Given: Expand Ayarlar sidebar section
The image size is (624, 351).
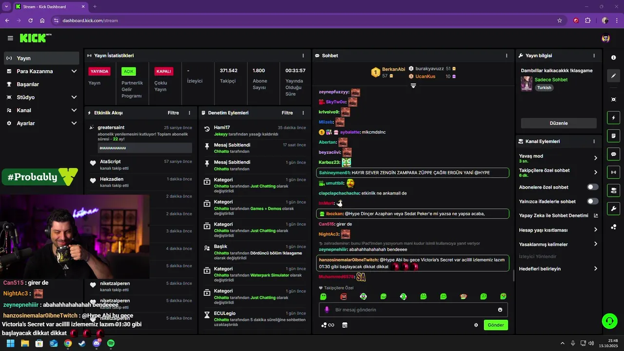Looking at the screenshot, I should coord(74,123).
